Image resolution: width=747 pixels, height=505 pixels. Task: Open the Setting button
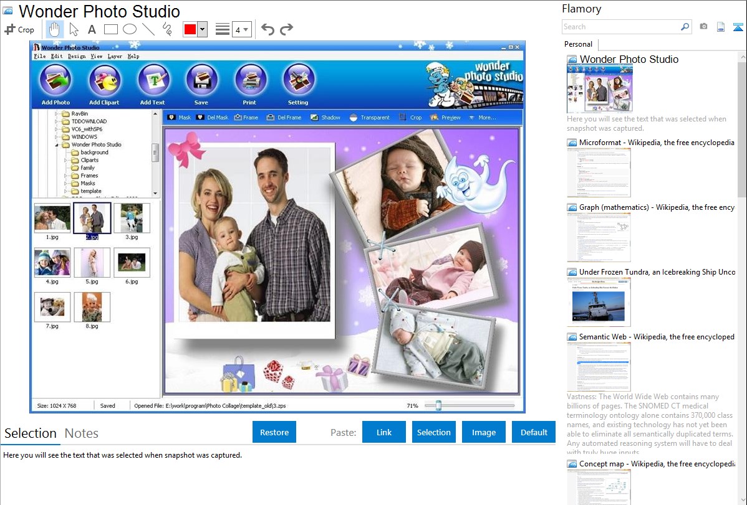pyautogui.click(x=298, y=84)
